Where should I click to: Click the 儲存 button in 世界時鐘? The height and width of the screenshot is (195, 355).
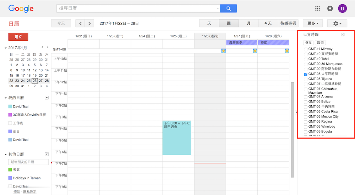pos(308,43)
